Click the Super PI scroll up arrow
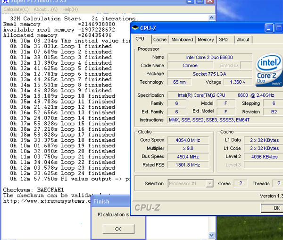This screenshot has height=240, width=283. [x=211, y=17]
